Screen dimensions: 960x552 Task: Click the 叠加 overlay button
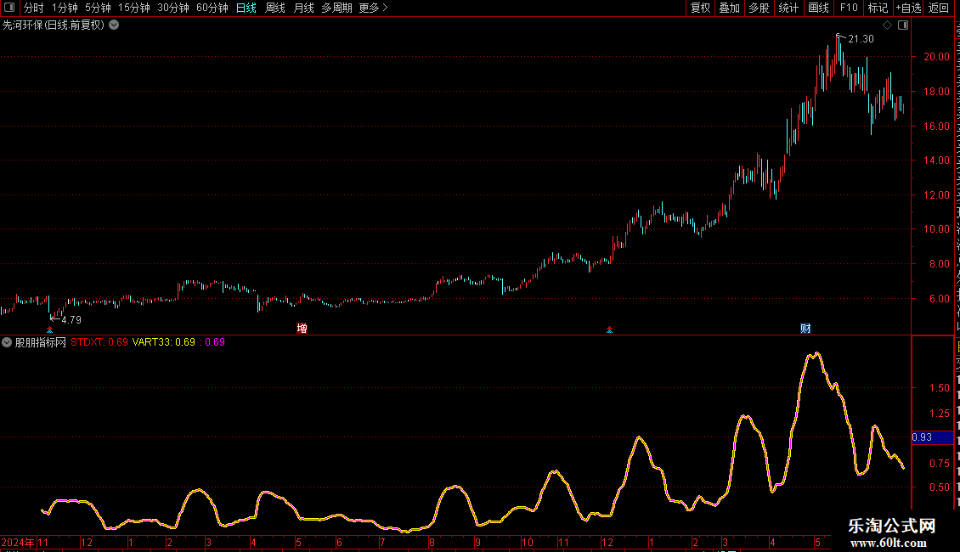coord(729,8)
